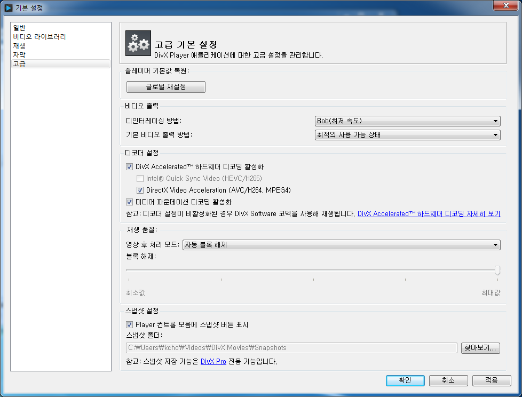The height and width of the screenshot is (397, 522).
Task: Toggle DivX Accelerated 하드웨어 디코딩 활성화 checkbox
Action: coord(130,166)
